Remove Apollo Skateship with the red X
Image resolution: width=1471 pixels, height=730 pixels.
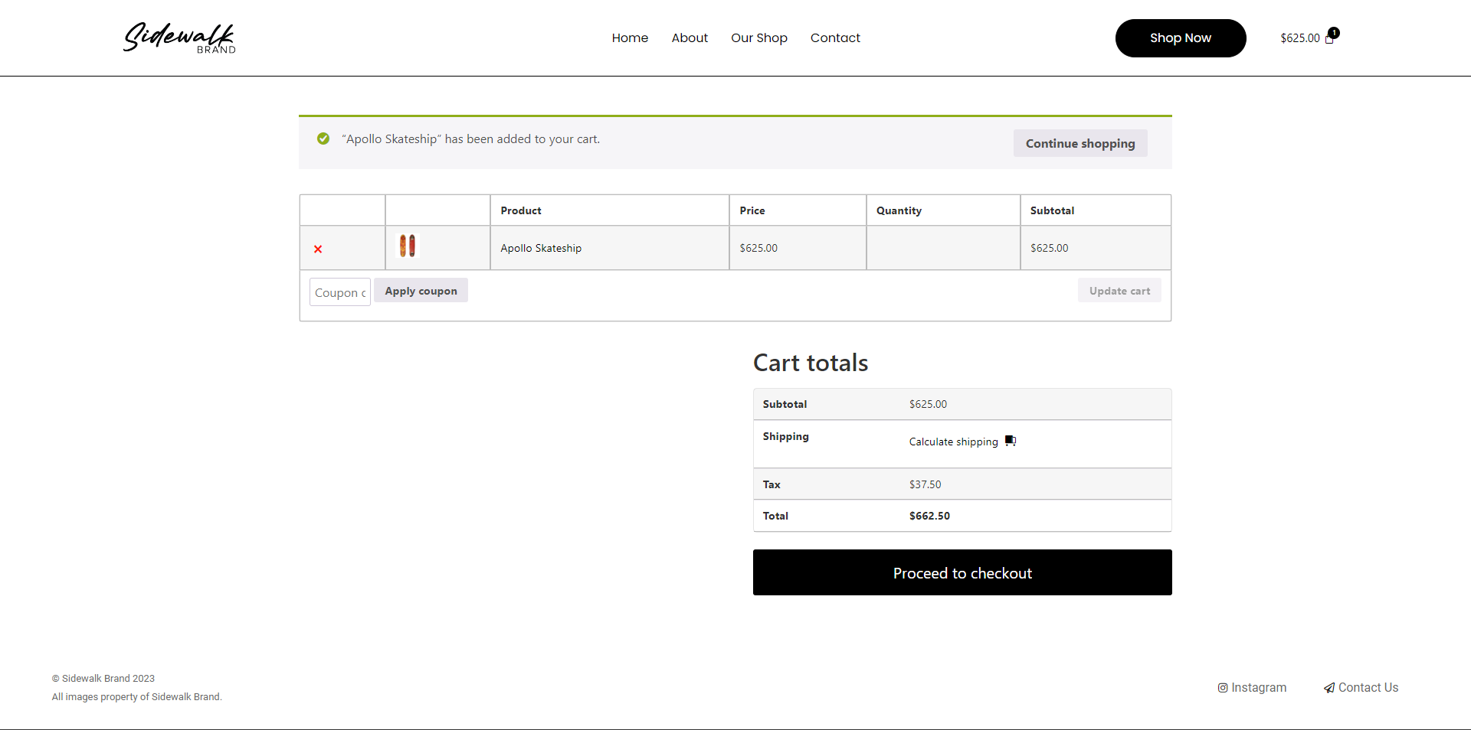point(318,249)
